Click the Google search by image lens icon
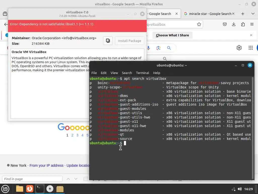This screenshot has height=194, width=258. pos(158,48)
